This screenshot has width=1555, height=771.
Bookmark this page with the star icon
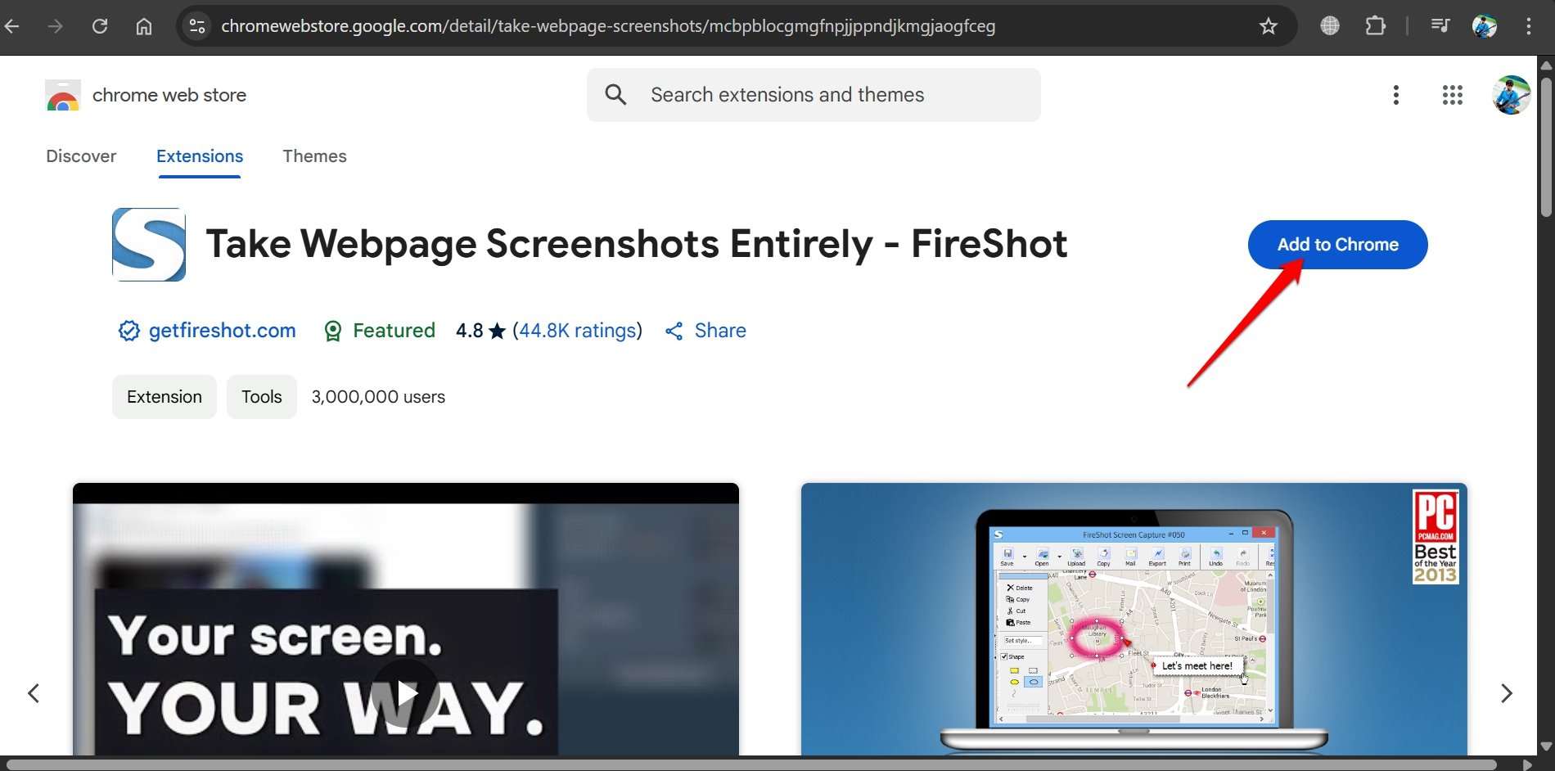[x=1269, y=26]
